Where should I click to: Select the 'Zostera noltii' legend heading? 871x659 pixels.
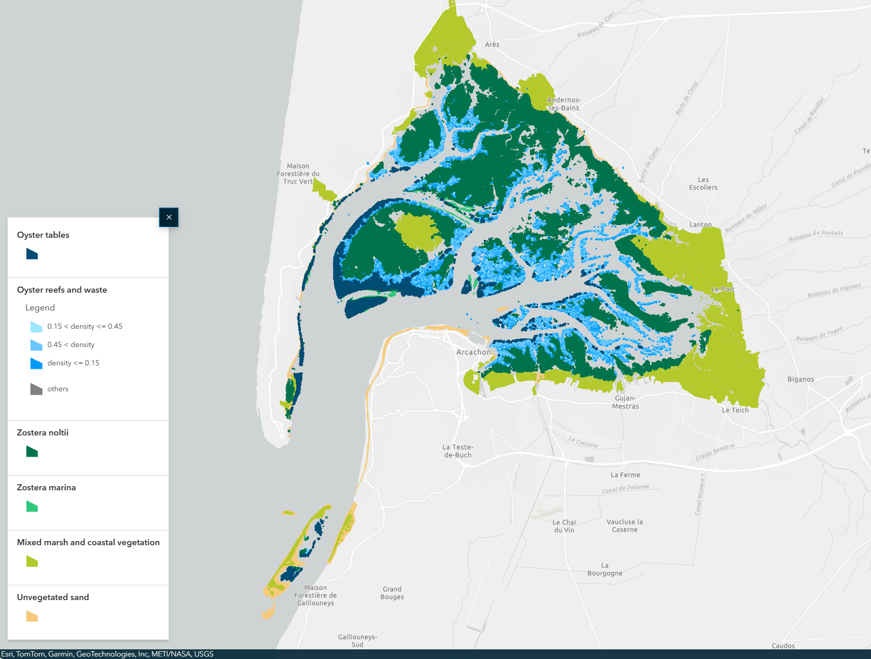pyautogui.click(x=43, y=432)
